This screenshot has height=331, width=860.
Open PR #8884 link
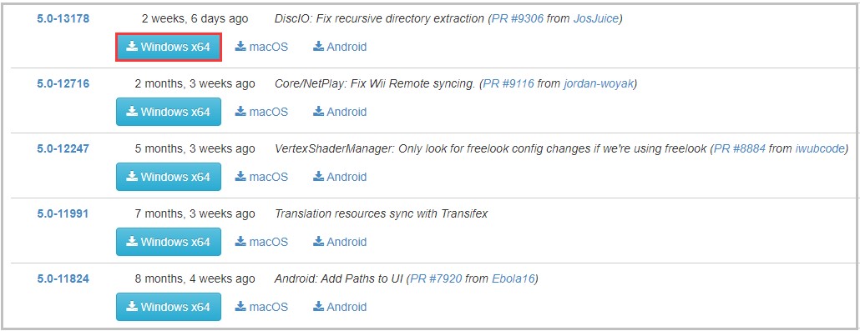pyautogui.click(x=739, y=149)
